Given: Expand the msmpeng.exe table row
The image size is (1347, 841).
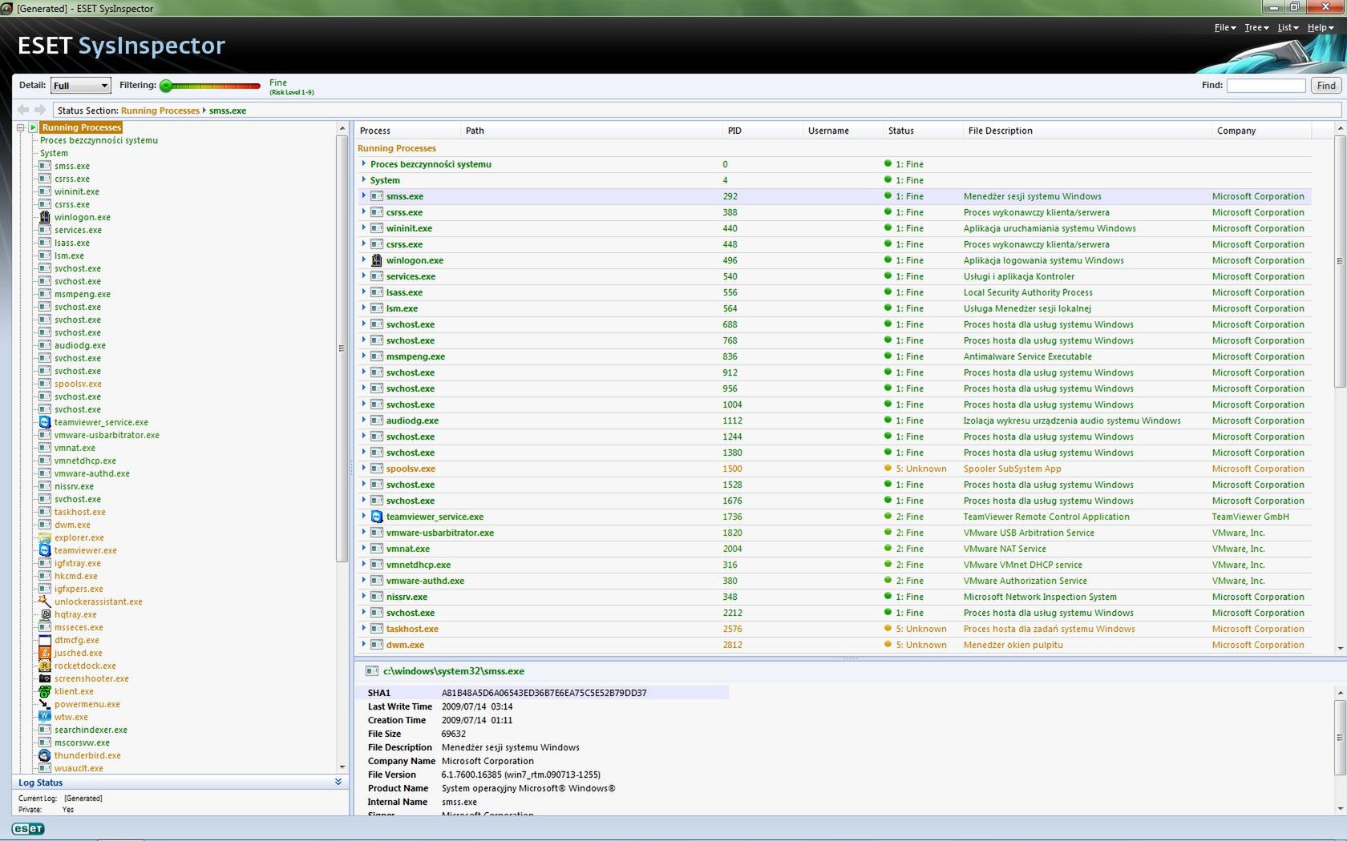Looking at the screenshot, I should pos(363,356).
